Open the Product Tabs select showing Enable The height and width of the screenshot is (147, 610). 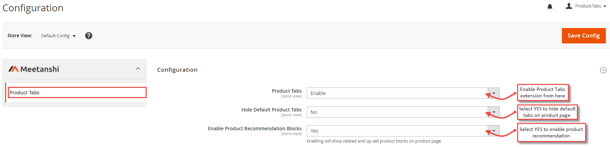(x=403, y=93)
